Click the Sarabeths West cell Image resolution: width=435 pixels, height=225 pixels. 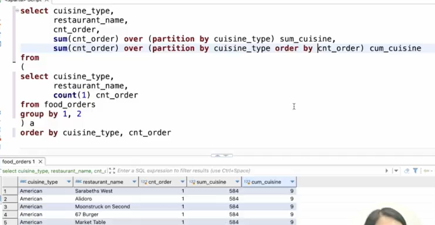106,191
